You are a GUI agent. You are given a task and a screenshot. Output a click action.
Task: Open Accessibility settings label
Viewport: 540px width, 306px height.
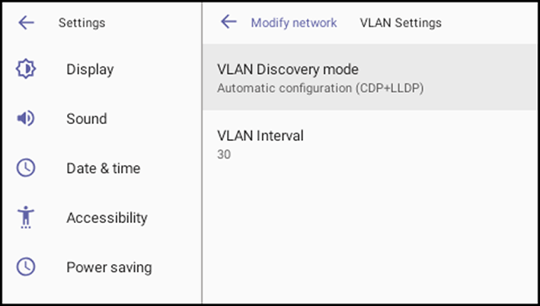(x=107, y=218)
